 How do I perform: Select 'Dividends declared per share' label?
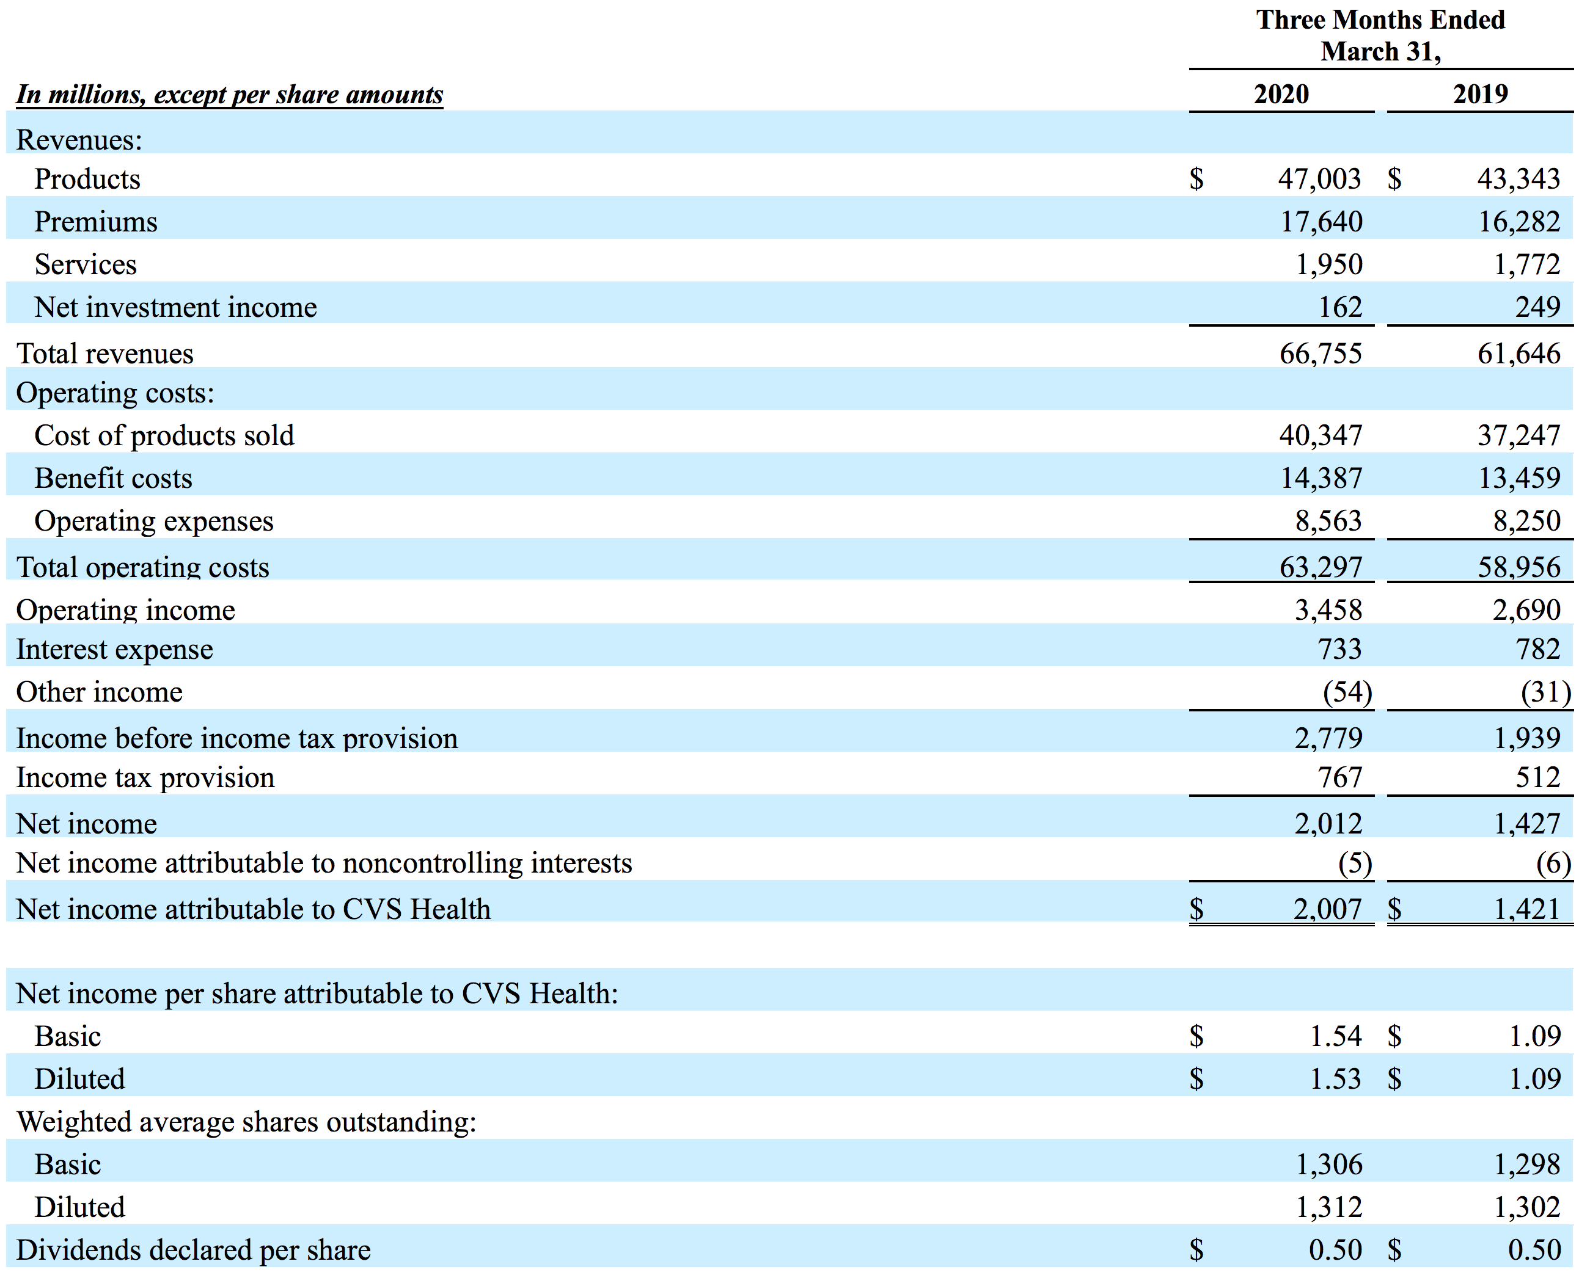[x=193, y=1250]
